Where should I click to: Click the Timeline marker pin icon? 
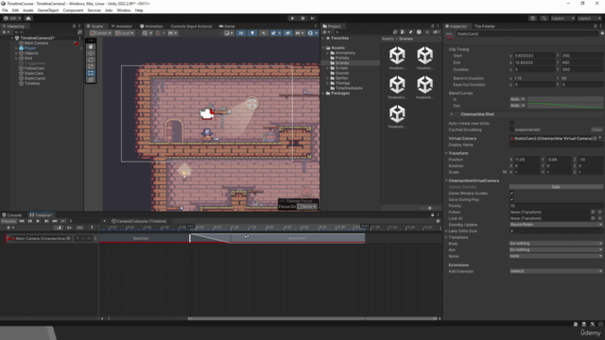pyautogui.click(x=92, y=228)
